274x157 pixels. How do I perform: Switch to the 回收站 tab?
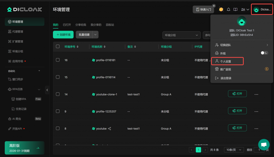pyautogui.click(x=110, y=25)
